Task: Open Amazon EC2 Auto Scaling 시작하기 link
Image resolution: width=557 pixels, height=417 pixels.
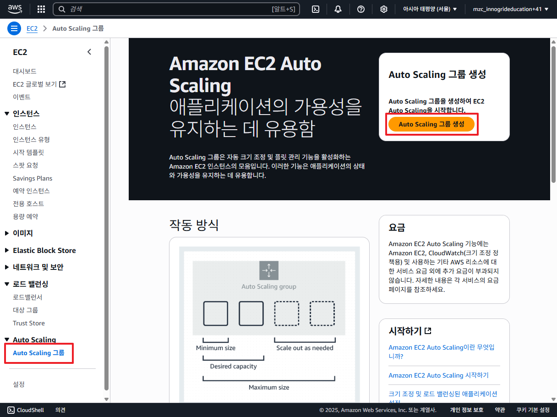Action: 438,375
